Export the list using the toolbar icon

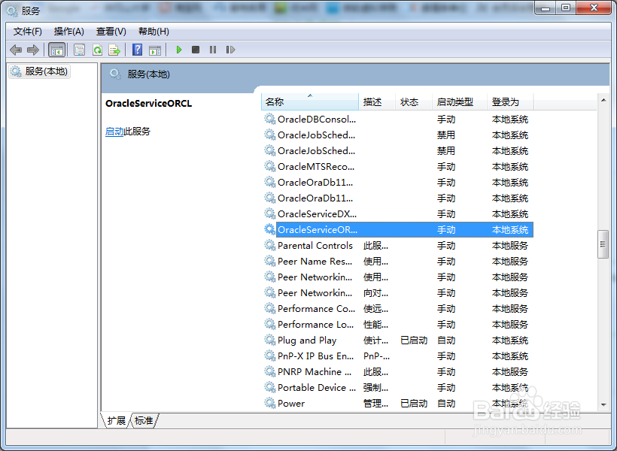pos(114,50)
